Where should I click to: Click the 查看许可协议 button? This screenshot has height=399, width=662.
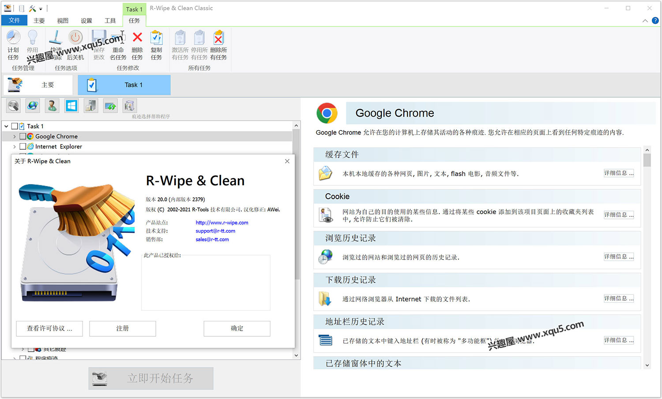point(49,328)
